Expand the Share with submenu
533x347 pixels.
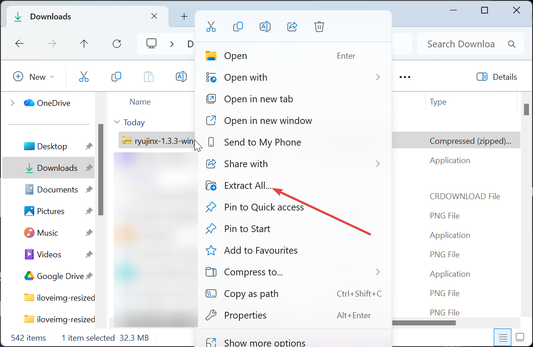coord(378,164)
